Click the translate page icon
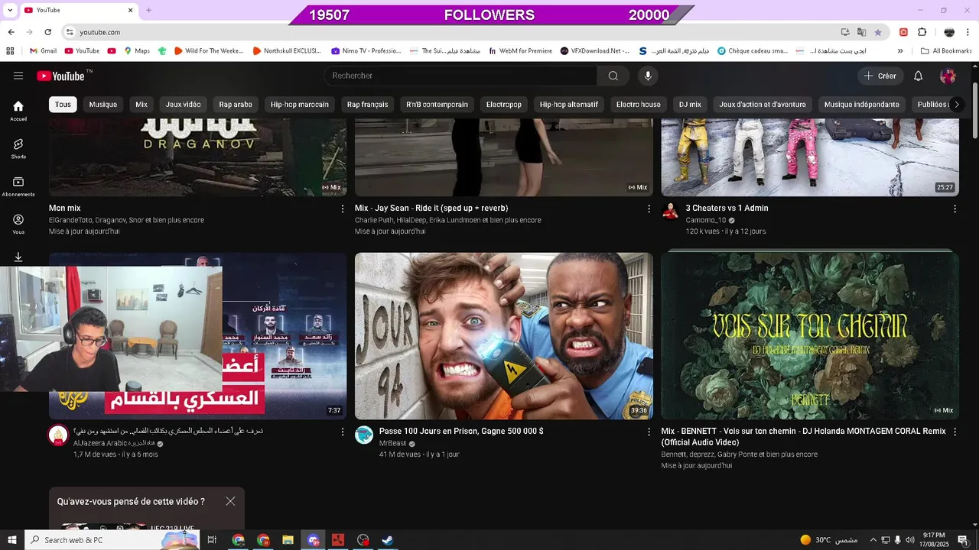Viewport: 979px width, 550px height. point(862,32)
